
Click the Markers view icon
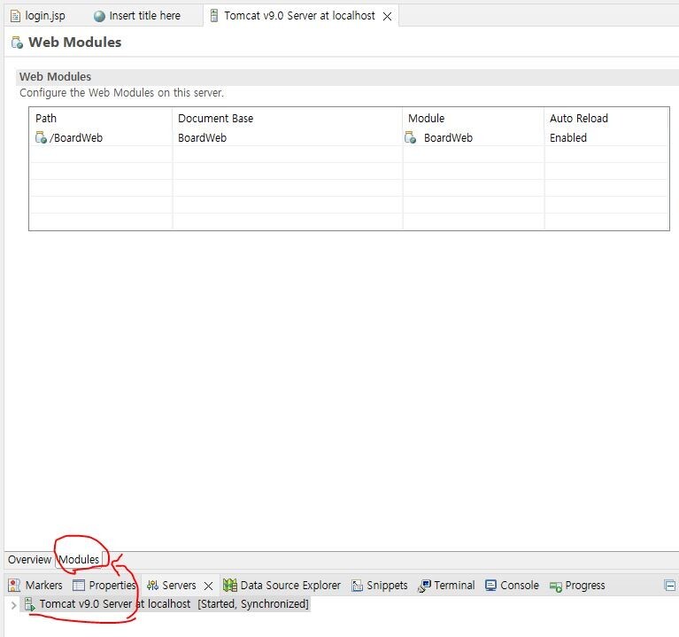14,586
